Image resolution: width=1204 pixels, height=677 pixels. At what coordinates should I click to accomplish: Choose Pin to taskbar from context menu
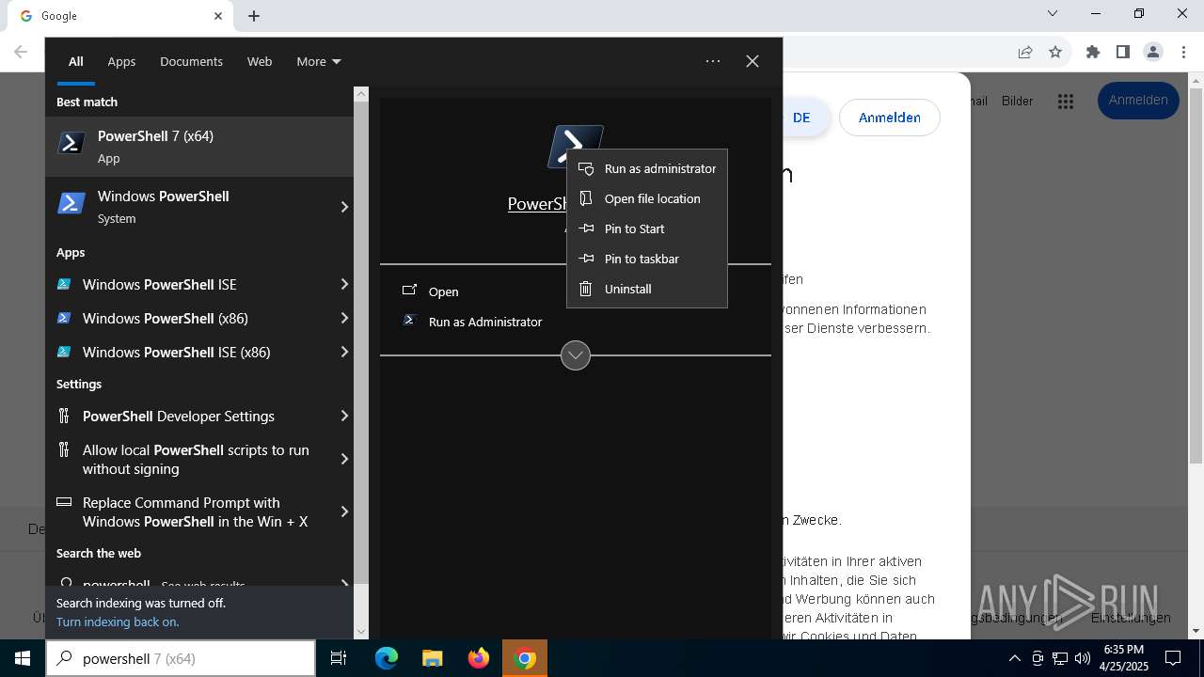[647, 259]
